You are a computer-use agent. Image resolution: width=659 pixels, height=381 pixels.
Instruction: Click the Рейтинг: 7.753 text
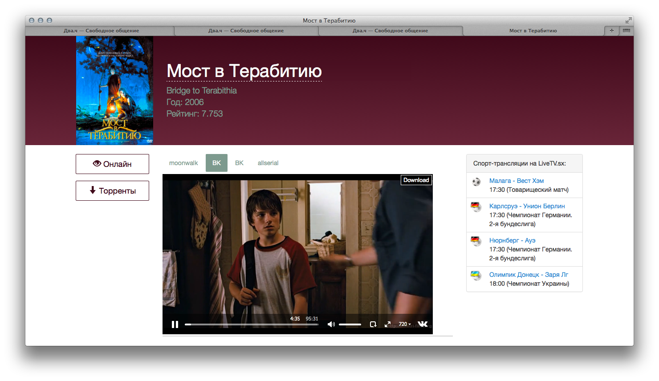[195, 113]
